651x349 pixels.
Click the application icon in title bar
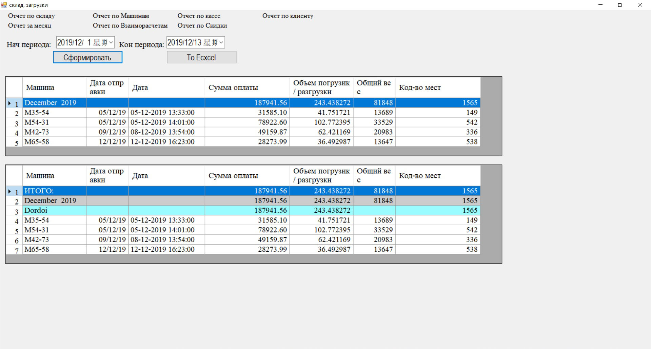click(x=4, y=5)
